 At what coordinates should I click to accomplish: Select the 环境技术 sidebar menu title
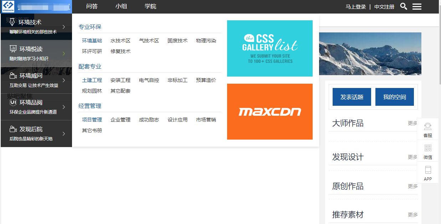tap(30, 22)
